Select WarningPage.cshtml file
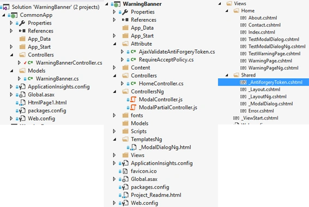This screenshot has height=207, width=309. pos(270,61)
